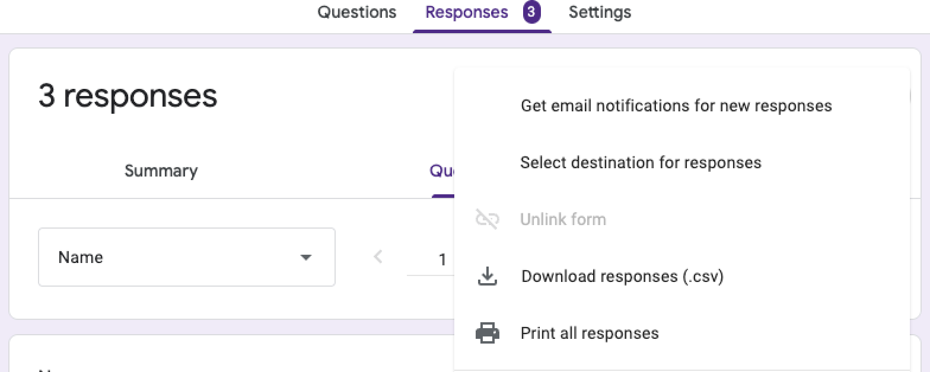Viewport: 930px width, 372px height.
Task: Click the Responses tab
Action: point(466,11)
